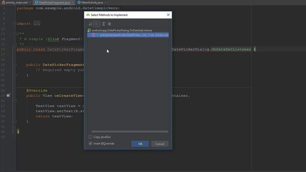Click 'return textView;' statement

click(54, 116)
